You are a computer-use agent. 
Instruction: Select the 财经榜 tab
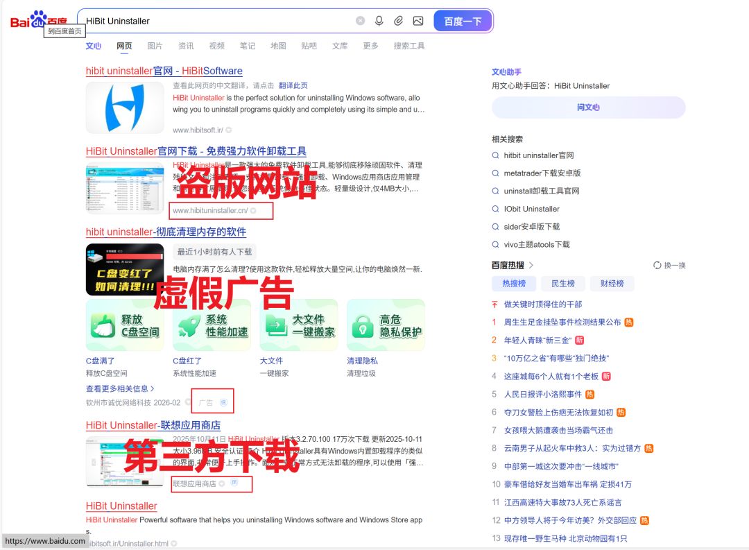coord(612,284)
